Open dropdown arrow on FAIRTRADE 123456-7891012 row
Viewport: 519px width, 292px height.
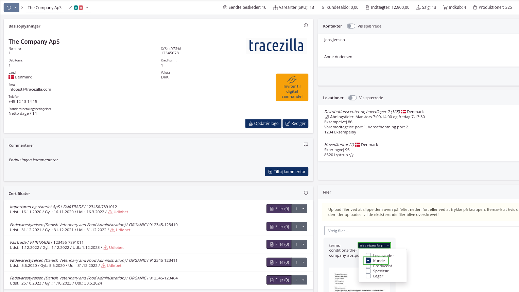tap(303, 209)
